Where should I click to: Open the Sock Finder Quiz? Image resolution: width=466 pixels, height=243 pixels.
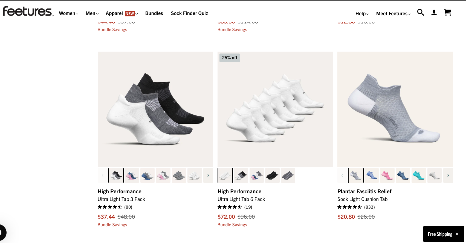pyautogui.click(x=189, y=13)
